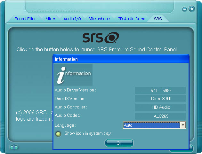Click the HD Audio controller value

coord(161,107)
